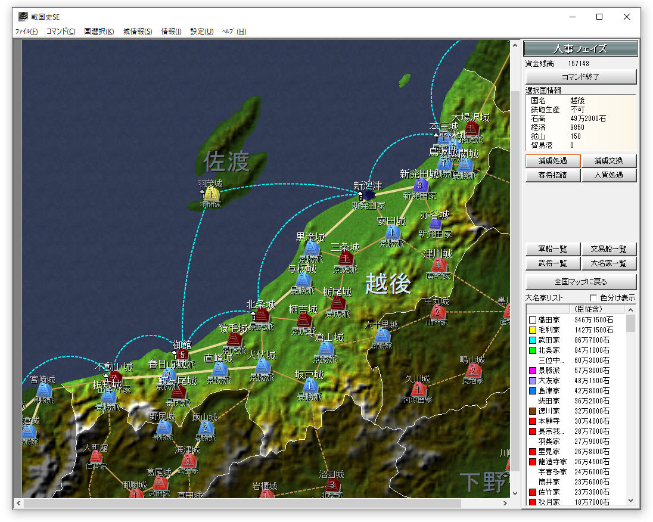653x522 pixels.
Task: Click the yellow 羽茂城 castle on Sado island
Action: [x=211, y=194]
